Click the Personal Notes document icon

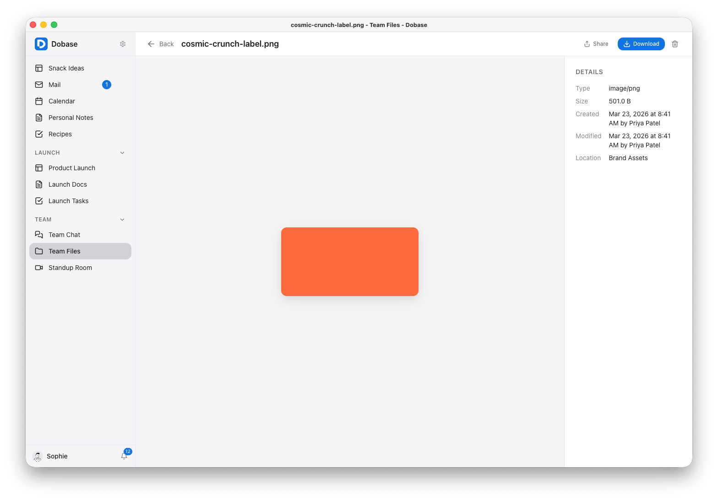click(x=39, y=118)
